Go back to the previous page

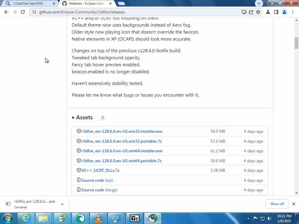6,12
